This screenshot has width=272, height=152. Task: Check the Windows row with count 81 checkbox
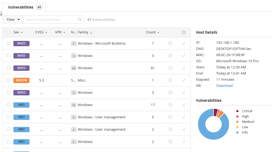8,68
